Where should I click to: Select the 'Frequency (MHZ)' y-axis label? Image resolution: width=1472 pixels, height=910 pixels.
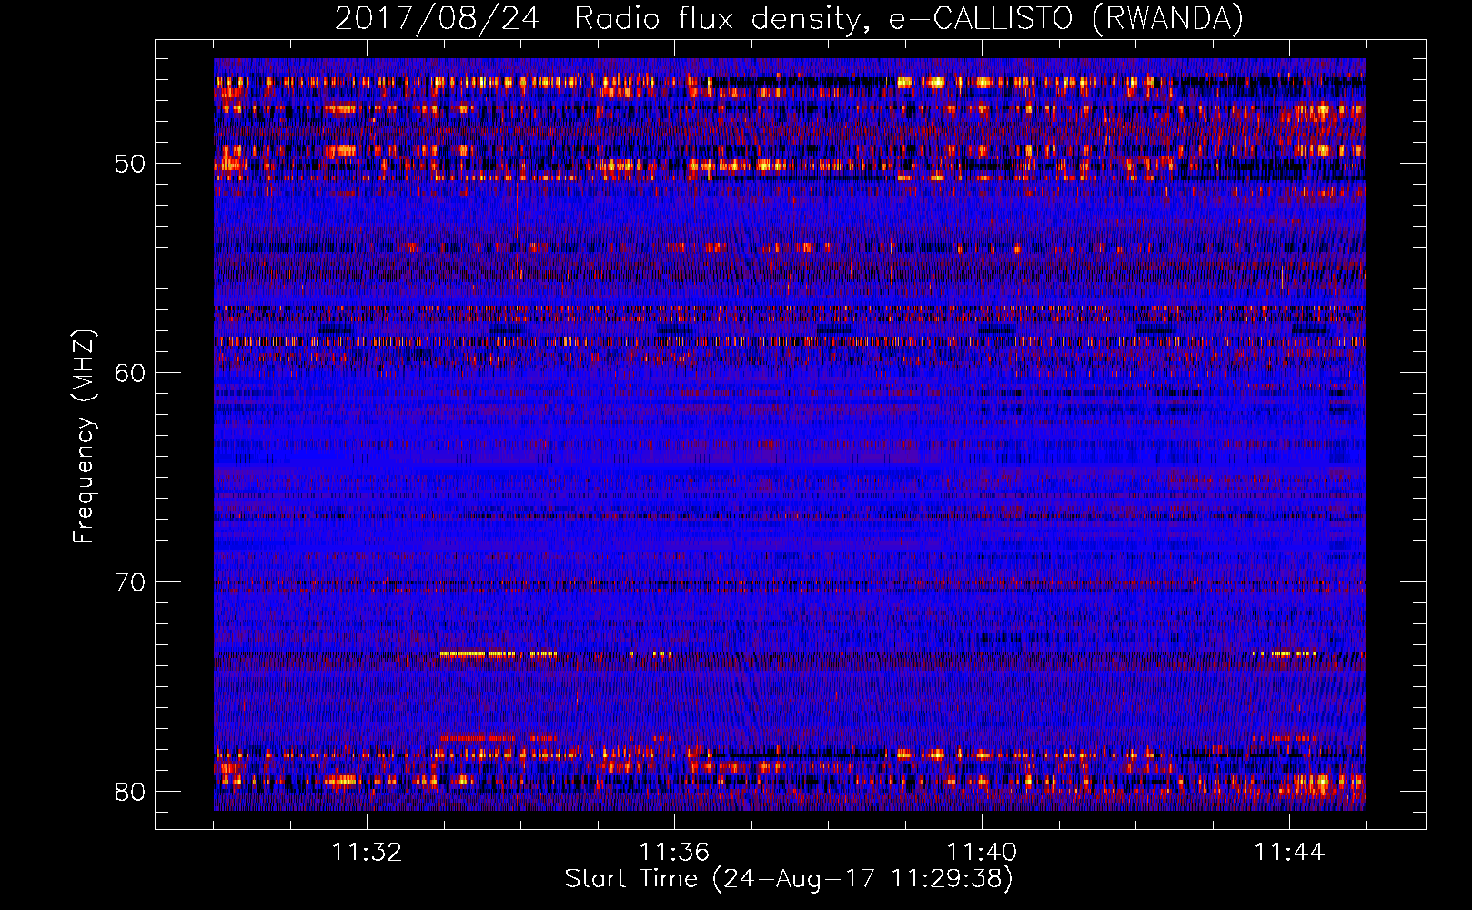point(84,437)
